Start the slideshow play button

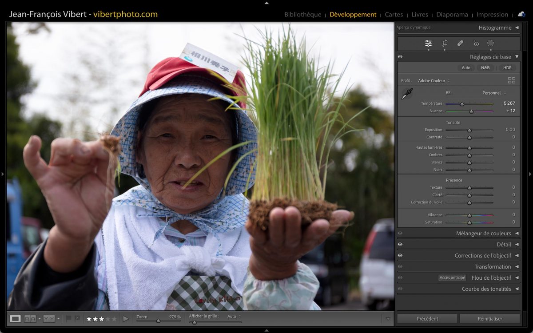(x=126, y=318)
